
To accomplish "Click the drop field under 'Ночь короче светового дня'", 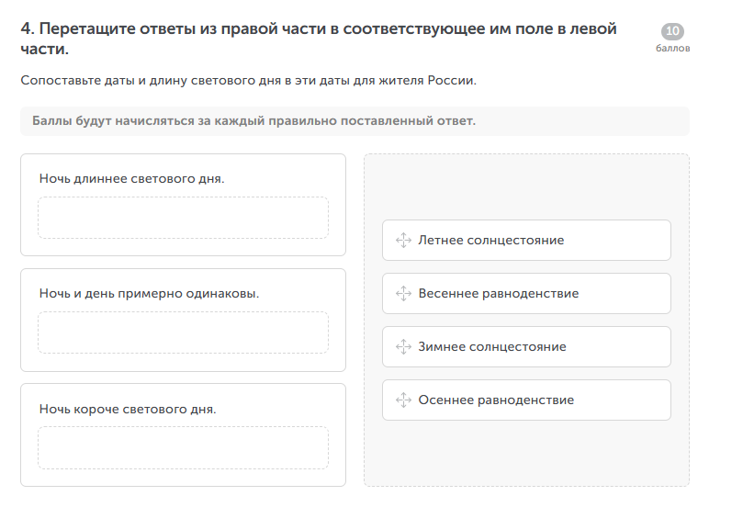I will [x=183, y=447].
